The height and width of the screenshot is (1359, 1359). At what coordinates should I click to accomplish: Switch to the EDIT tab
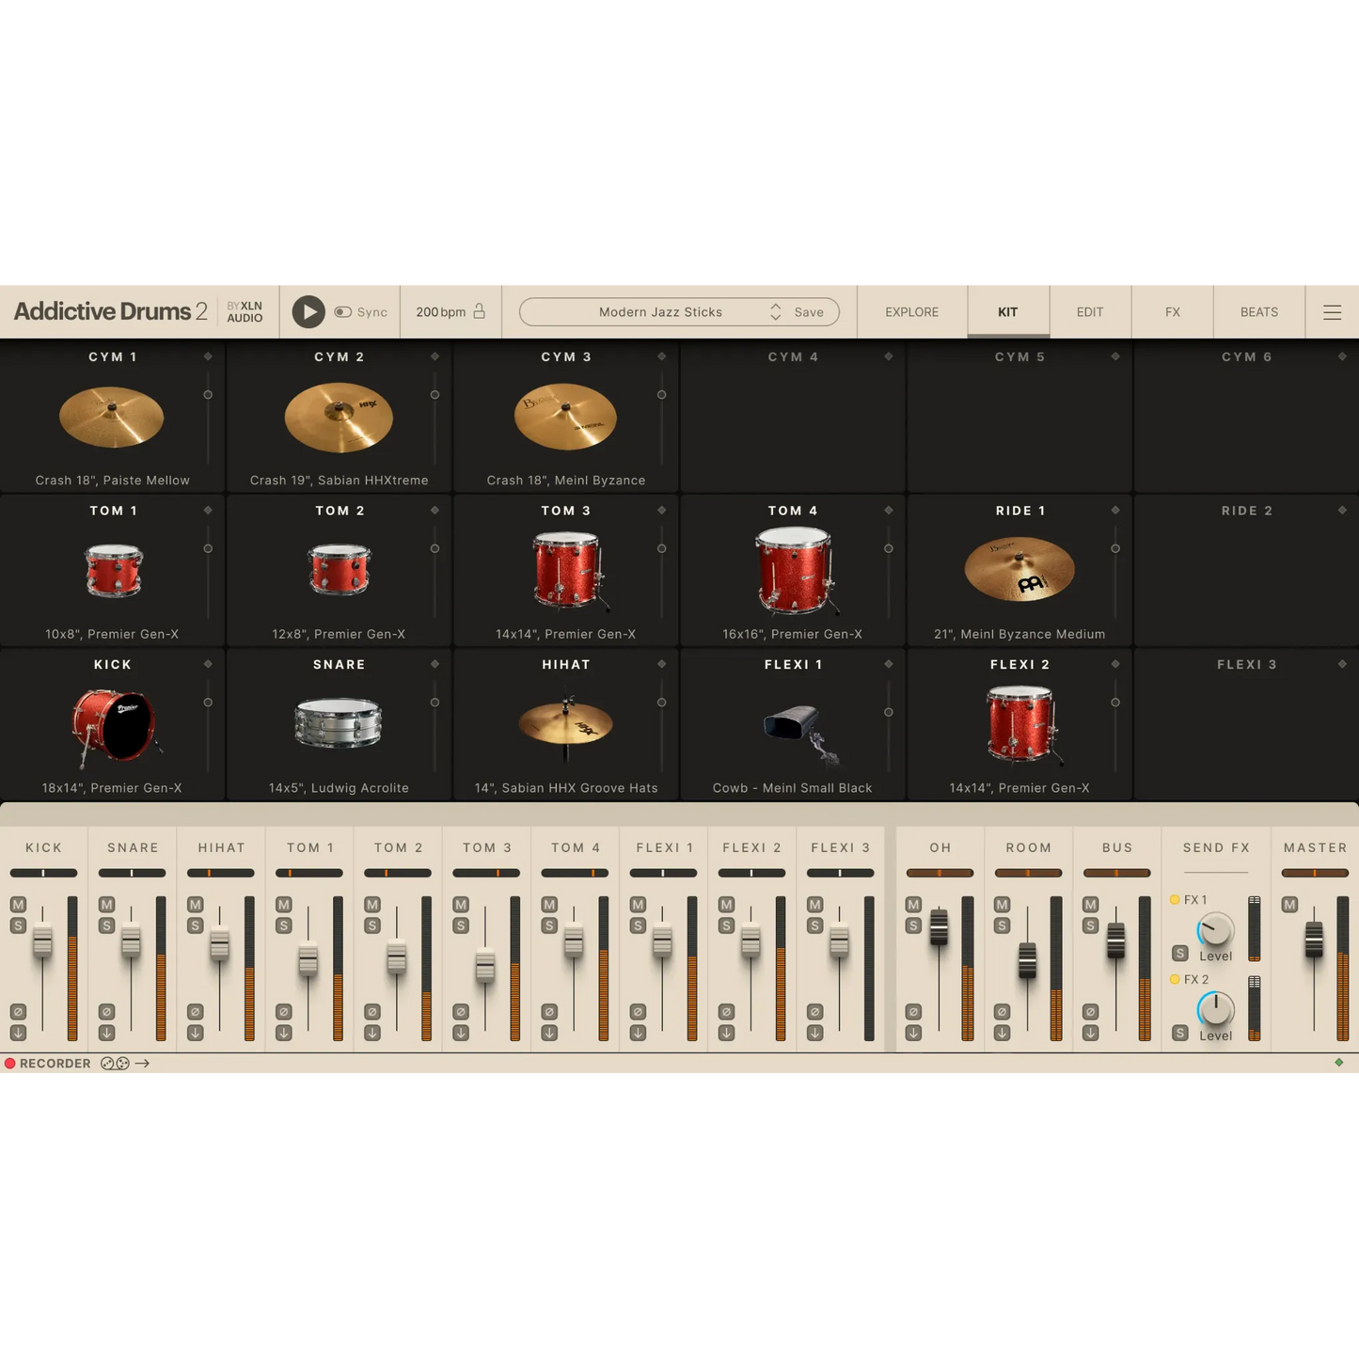point(1088,311)
